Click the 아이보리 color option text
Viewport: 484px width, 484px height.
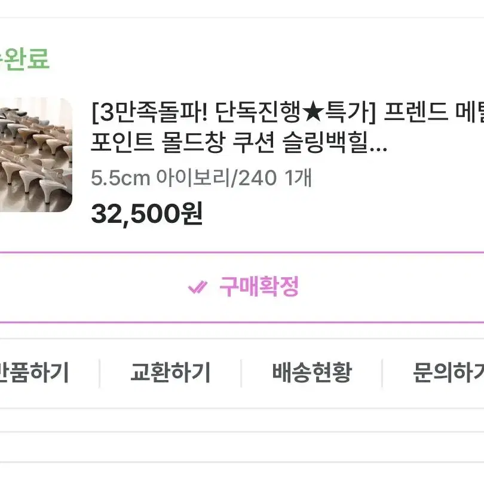193,178
